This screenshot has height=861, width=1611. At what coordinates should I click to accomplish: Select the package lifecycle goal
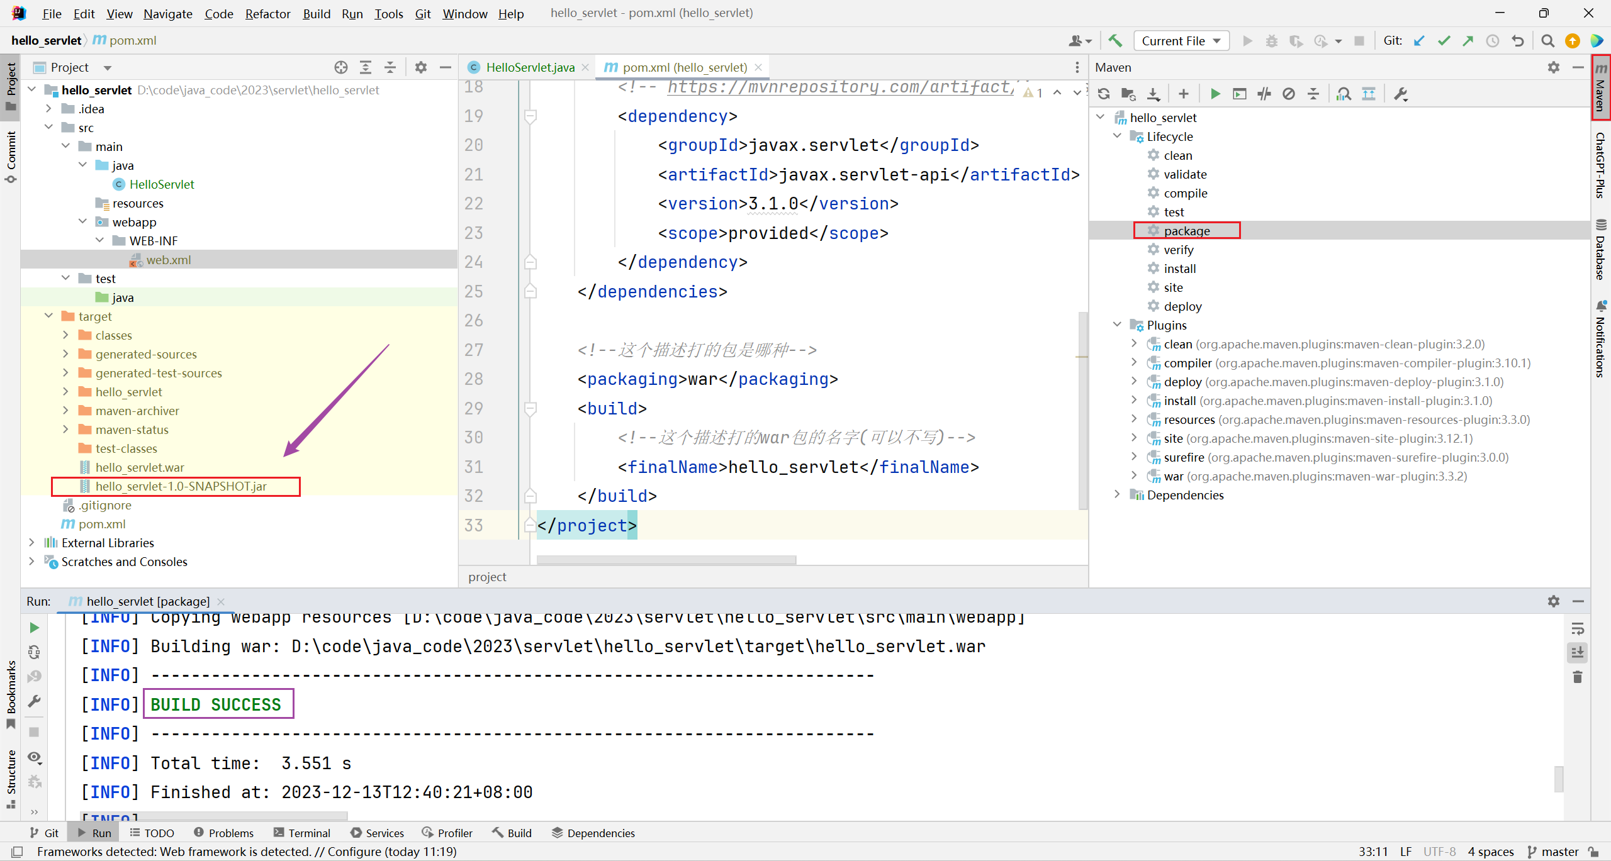pos(1186,231)
